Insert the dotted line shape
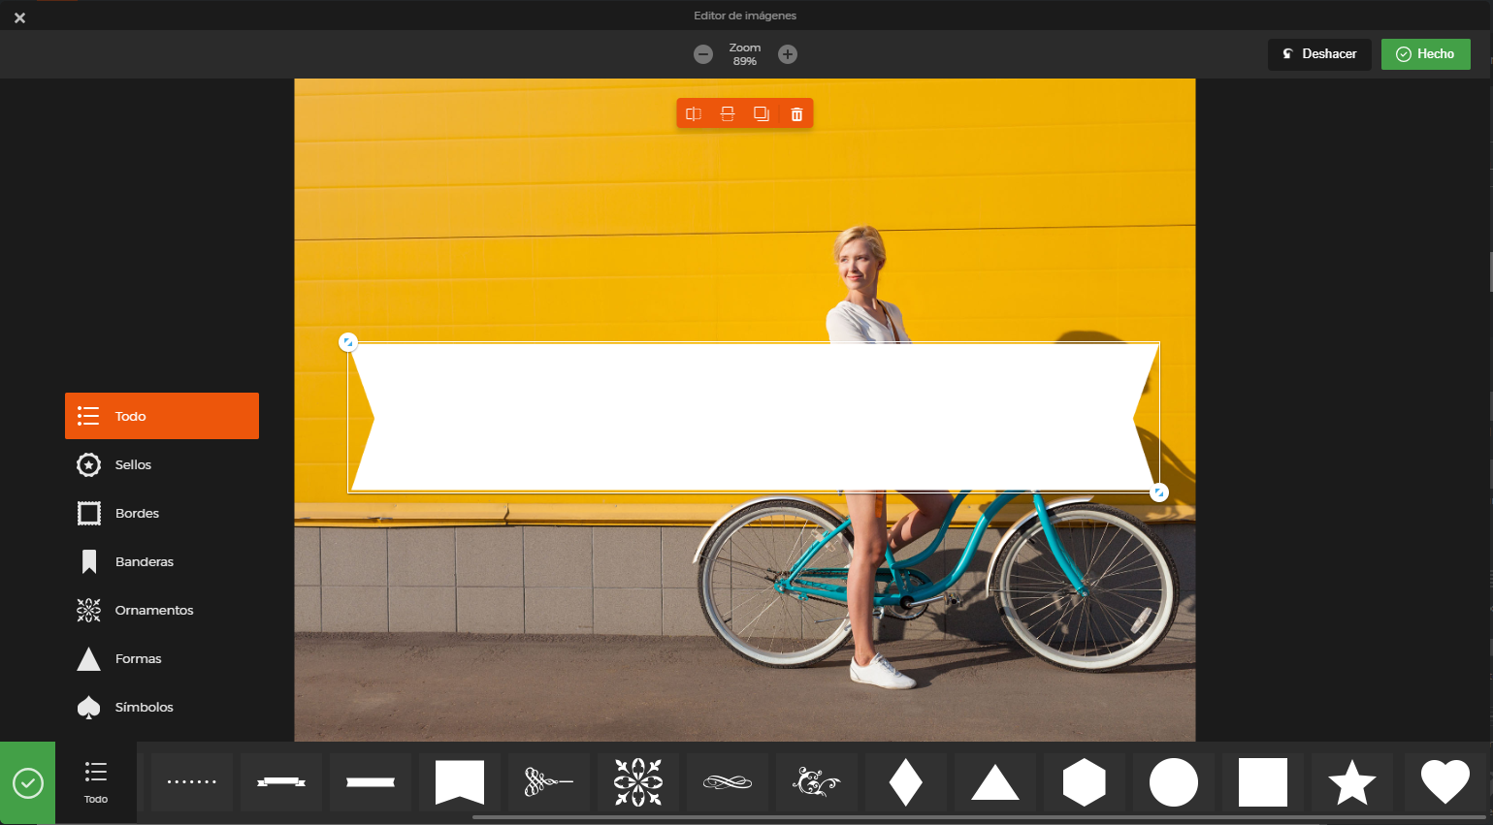The height and width of the screenshot is (825, 1493). coord(192,782)
